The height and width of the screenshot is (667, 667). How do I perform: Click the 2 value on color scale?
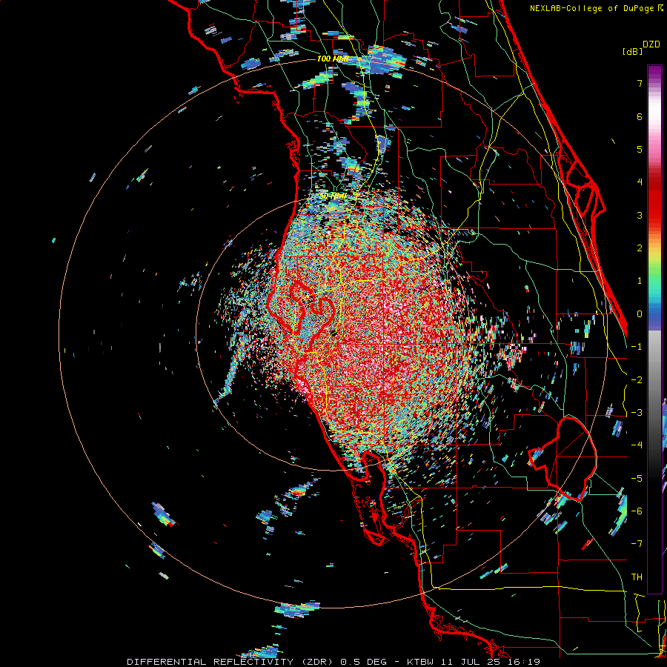(x=640, y=248)
